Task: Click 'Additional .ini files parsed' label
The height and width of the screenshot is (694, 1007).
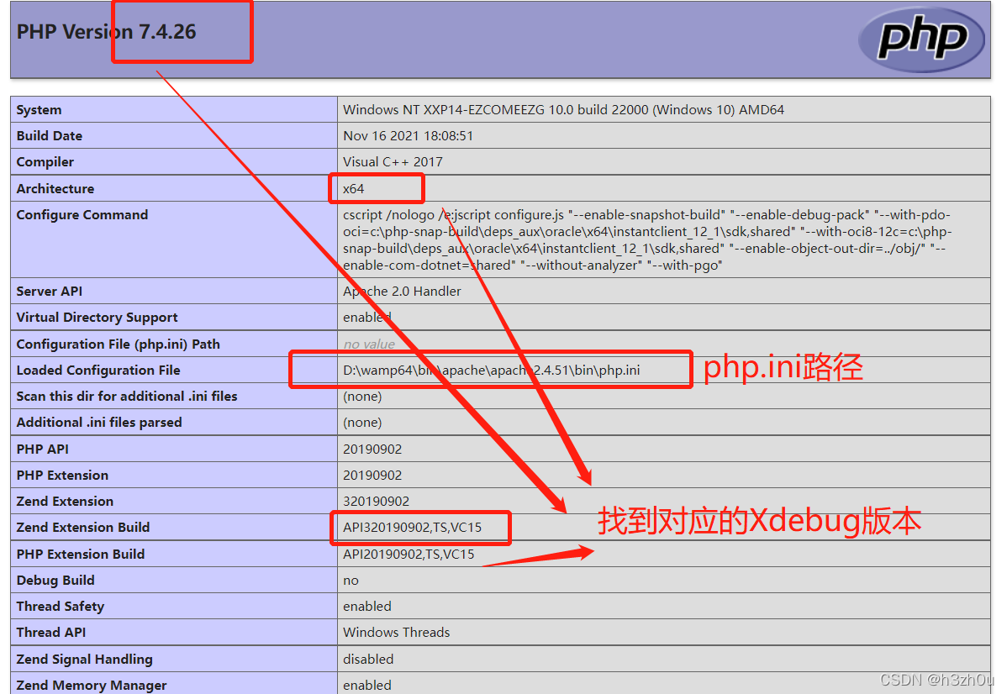Action: 99,422
